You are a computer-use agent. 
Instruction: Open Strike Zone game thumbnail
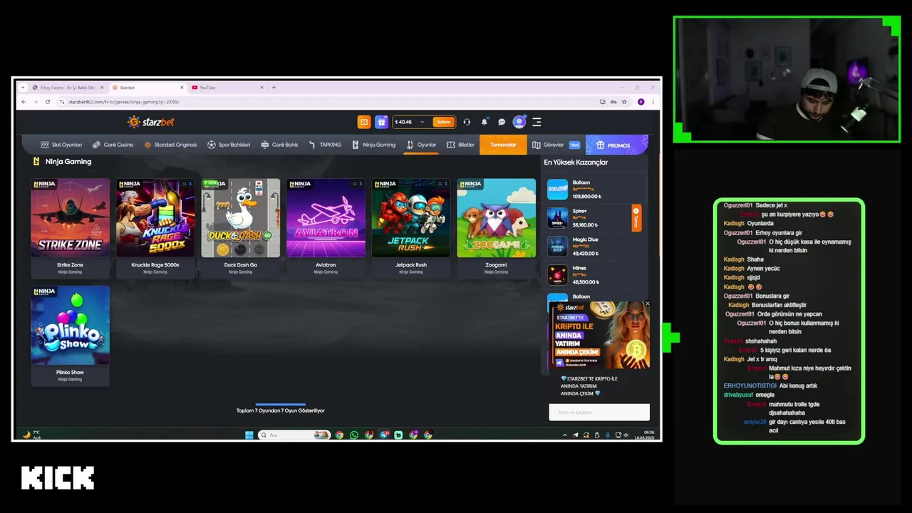pyautogui.click(x=70, y=218)
